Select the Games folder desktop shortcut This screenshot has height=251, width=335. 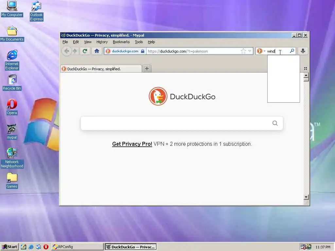(x=12, y=180)
